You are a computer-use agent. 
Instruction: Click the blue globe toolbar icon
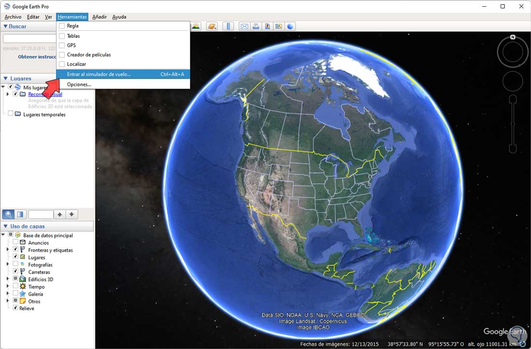click(290, 27)
